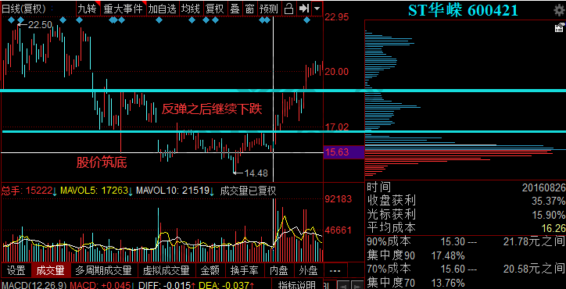
Task: Click the 22.95 price axis label
Action: click(x=337, y=17)
